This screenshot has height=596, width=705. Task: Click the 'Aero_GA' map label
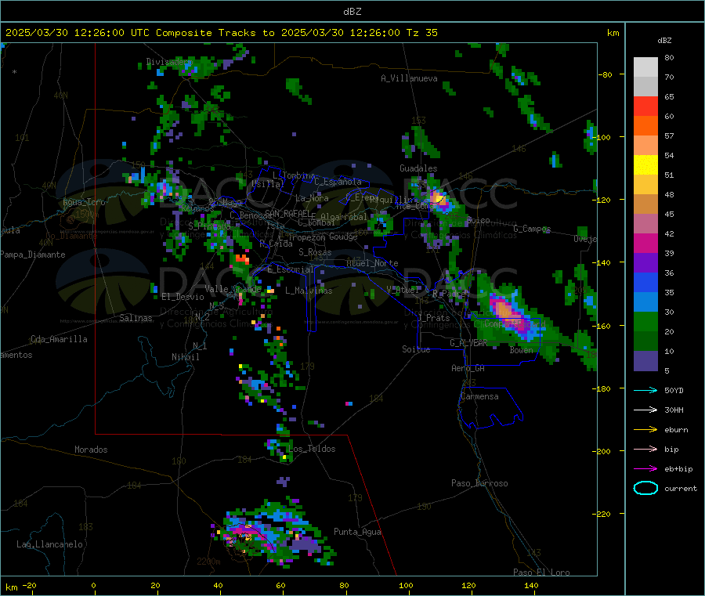(x=468, y=368)
